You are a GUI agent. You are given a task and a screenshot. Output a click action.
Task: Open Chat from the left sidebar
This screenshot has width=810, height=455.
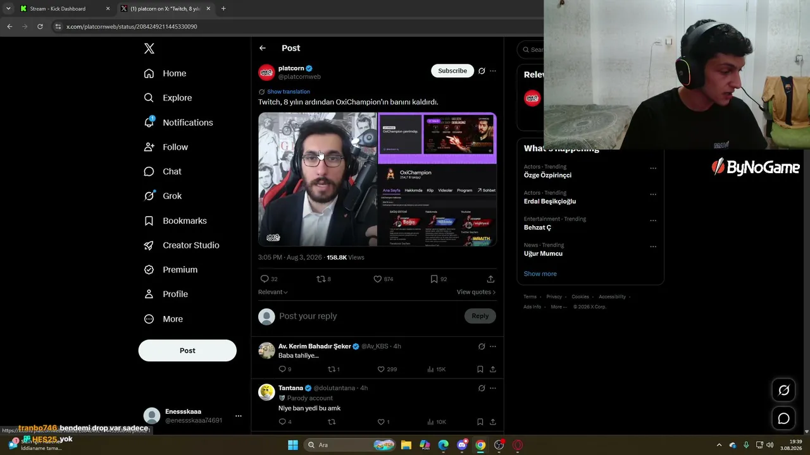point(163,171)
